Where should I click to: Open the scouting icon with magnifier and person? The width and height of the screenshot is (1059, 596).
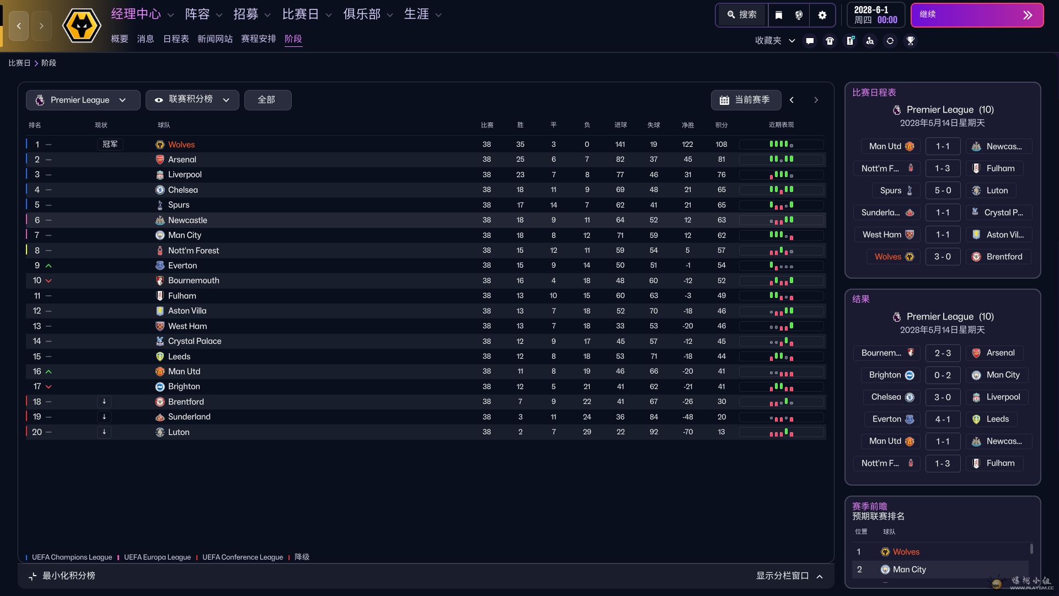tap(870, 41)
